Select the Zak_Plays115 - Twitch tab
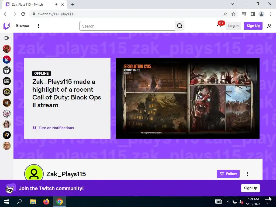276x207 pixels. [x=34, y=5]
